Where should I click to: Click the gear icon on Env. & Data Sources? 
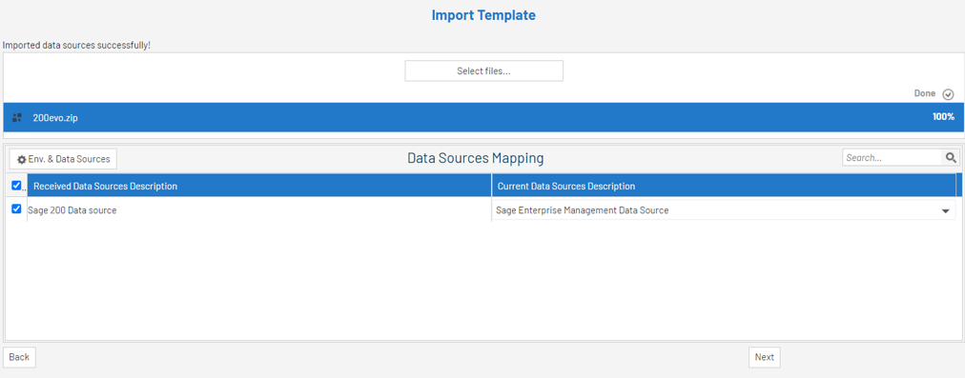click(x=22, y=159)
